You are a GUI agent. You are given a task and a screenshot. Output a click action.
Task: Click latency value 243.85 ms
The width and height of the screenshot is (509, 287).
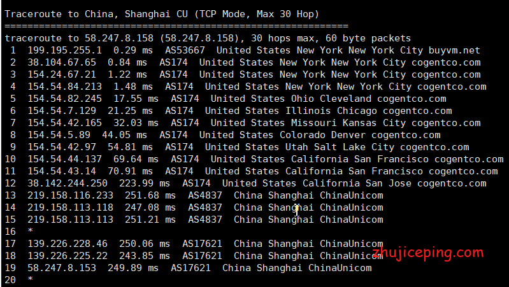point(145,256)
